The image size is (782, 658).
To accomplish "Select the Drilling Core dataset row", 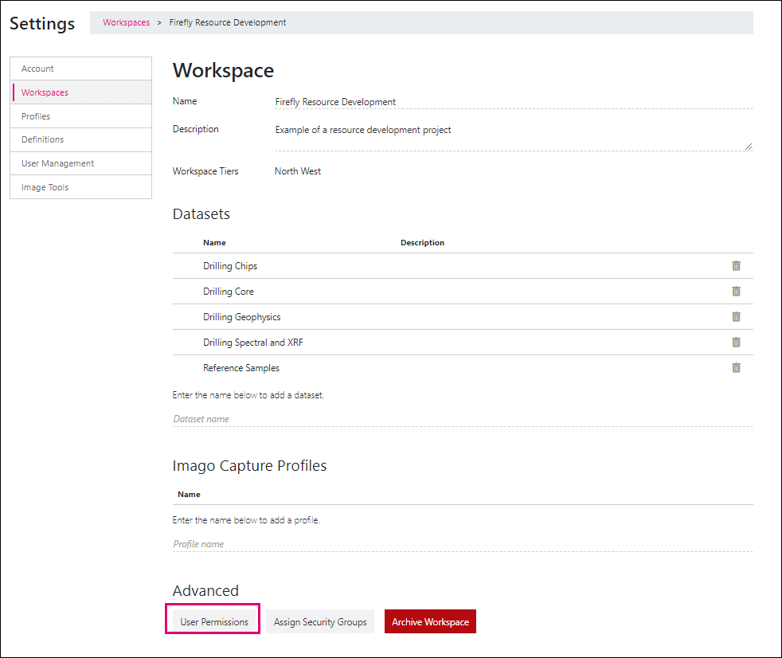I will point(463,292).
